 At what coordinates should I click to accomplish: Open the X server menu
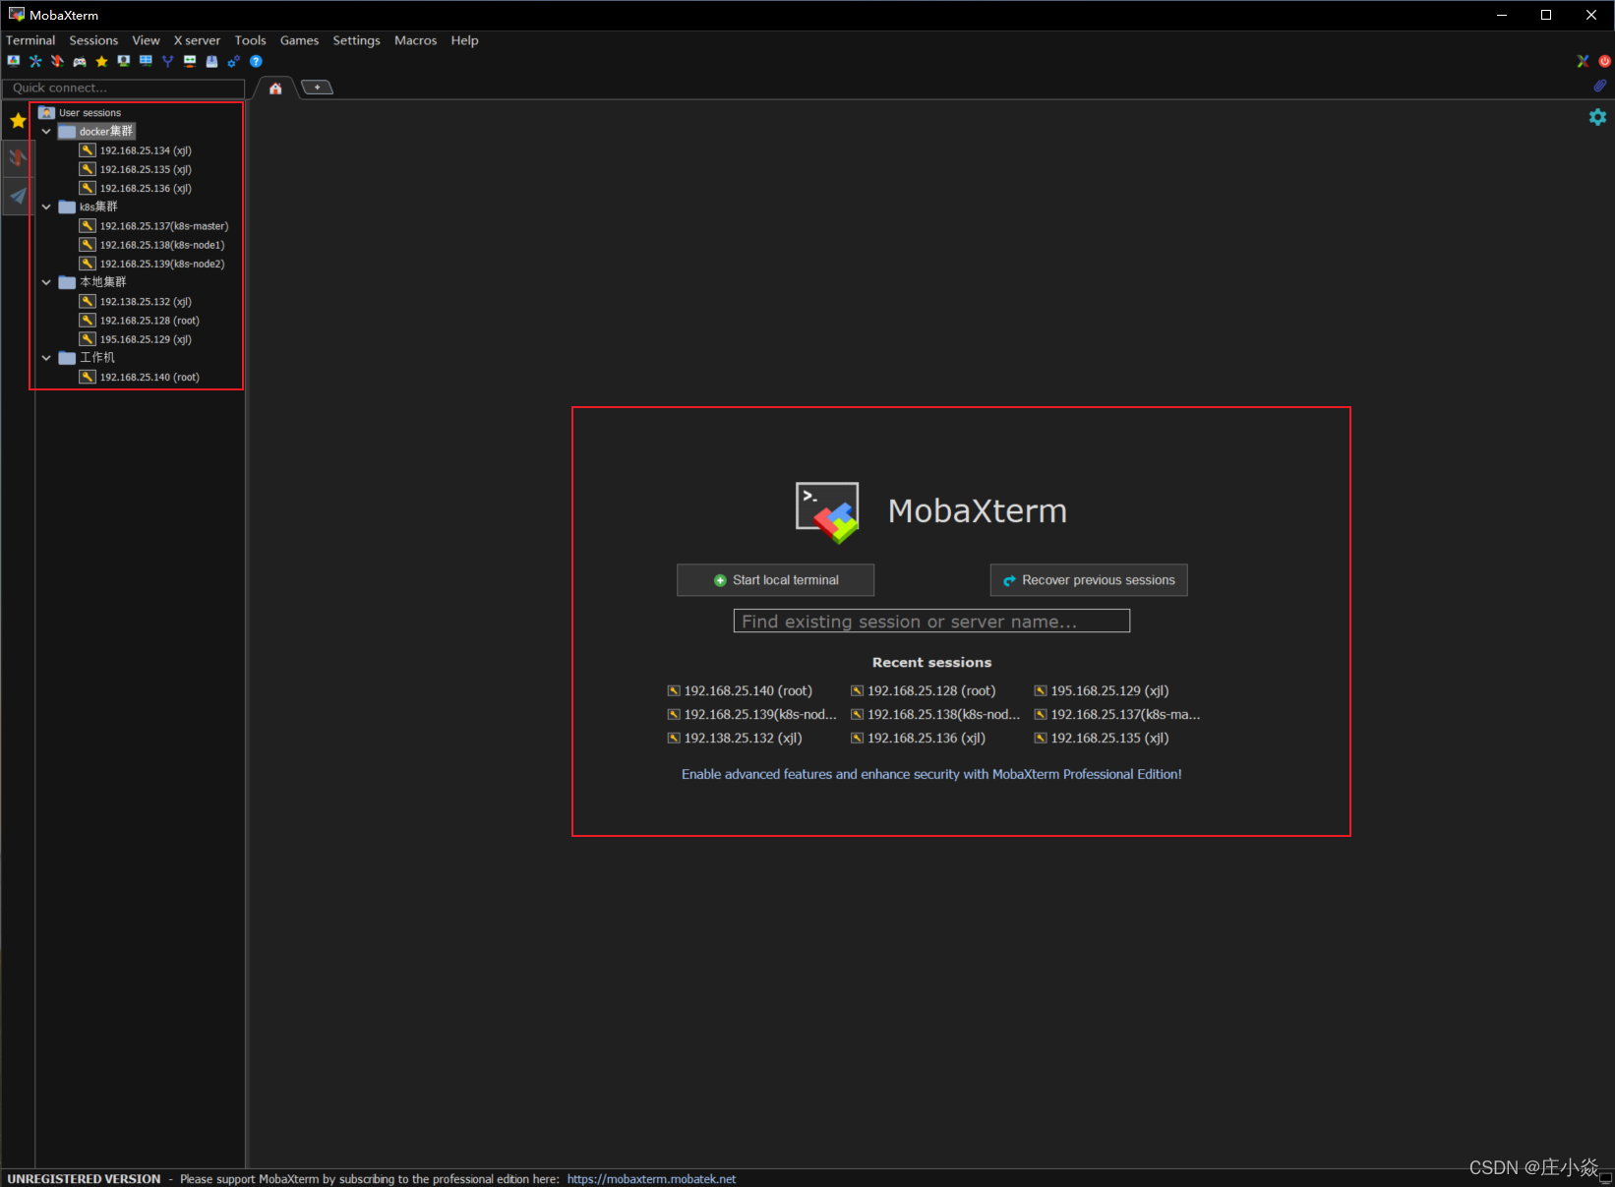click(x=197, y=40)
